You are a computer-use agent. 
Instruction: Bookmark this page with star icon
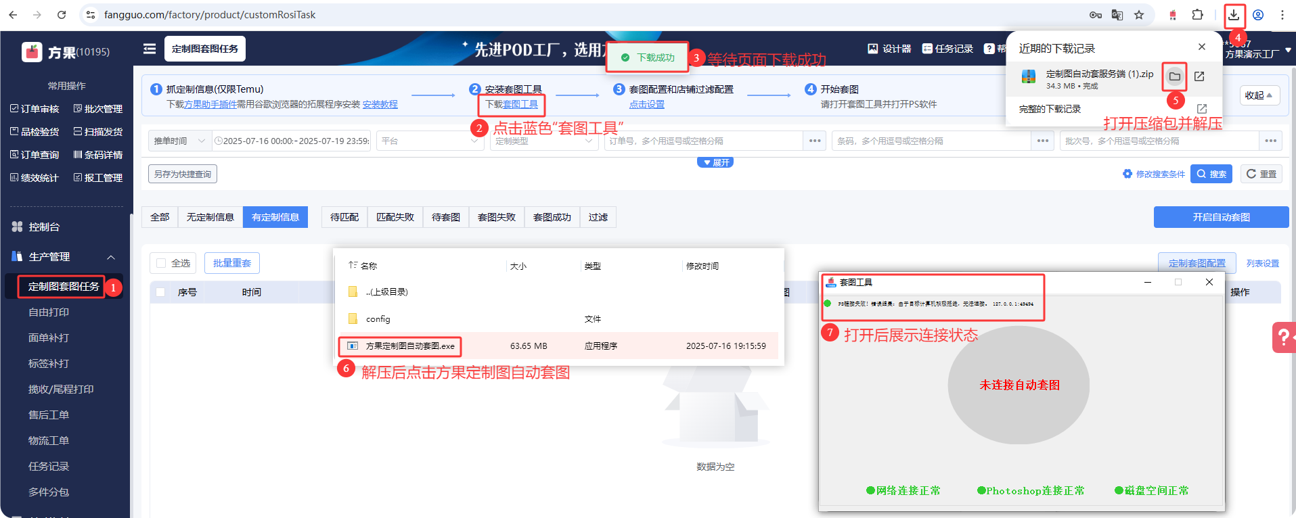click(1139, 15)
